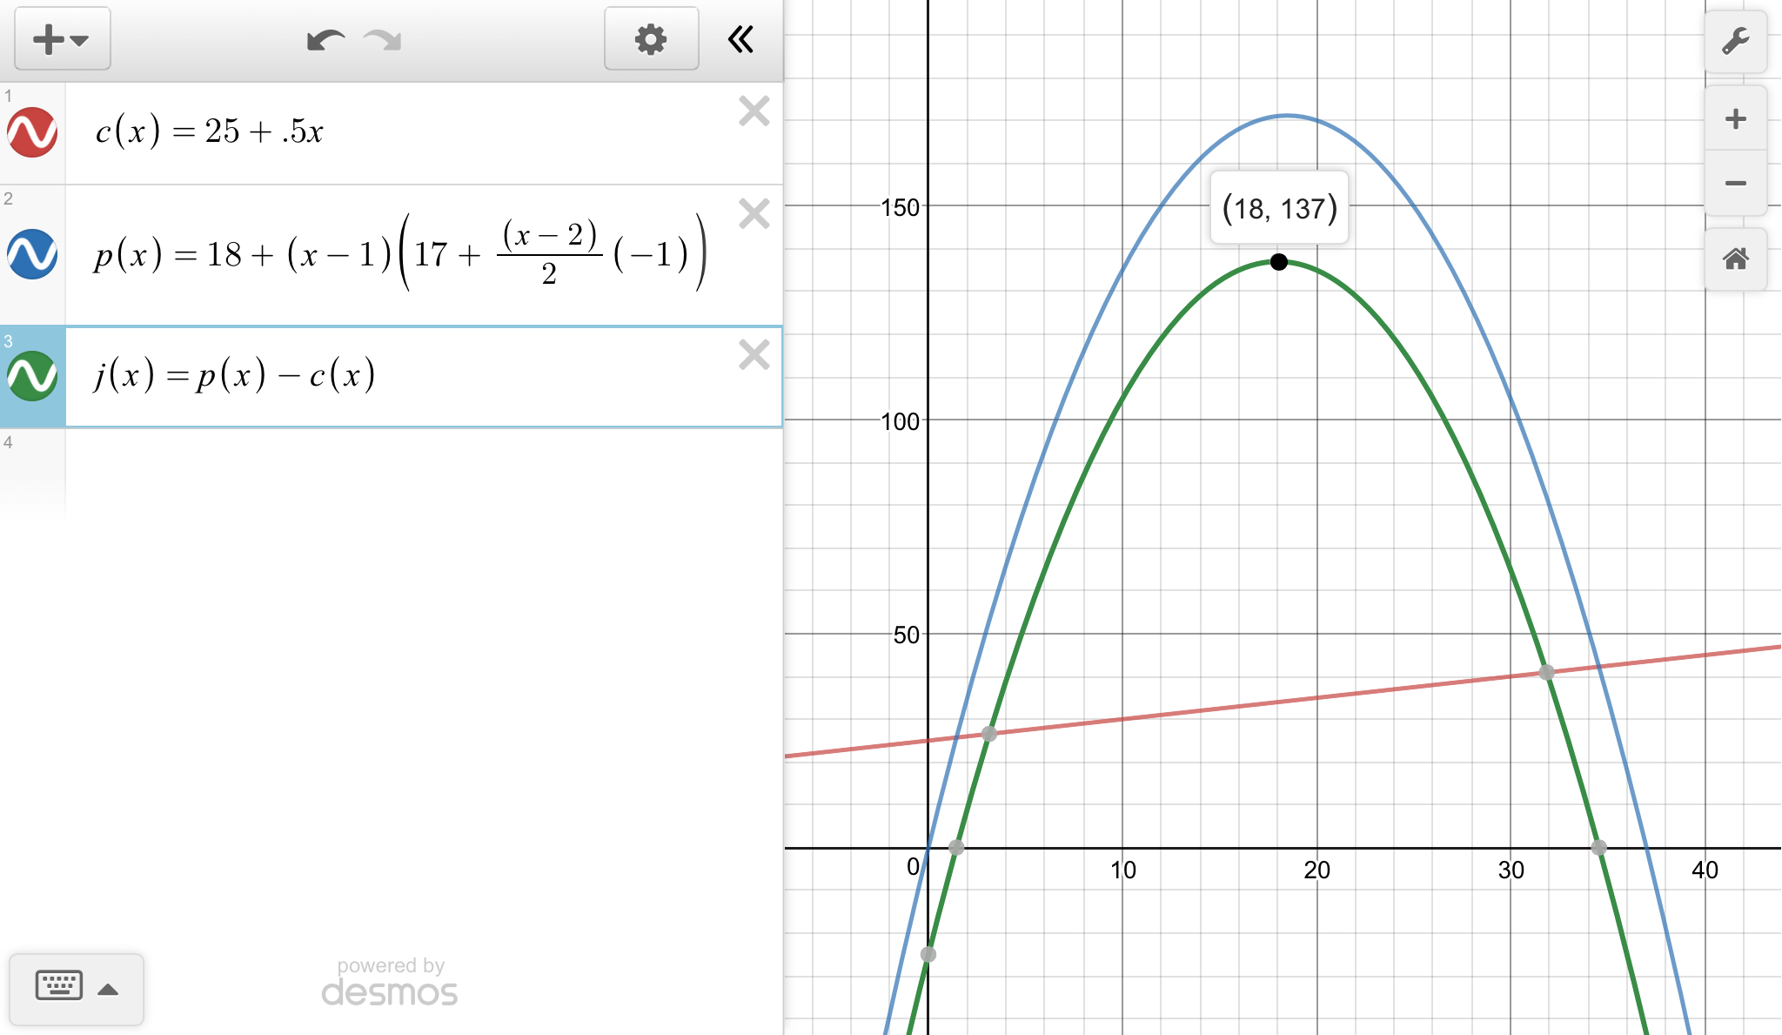Screen dimensions: 1782x1035
Task: Delete the j(x) = p(x) − c(x) expression
Action: 754,355
